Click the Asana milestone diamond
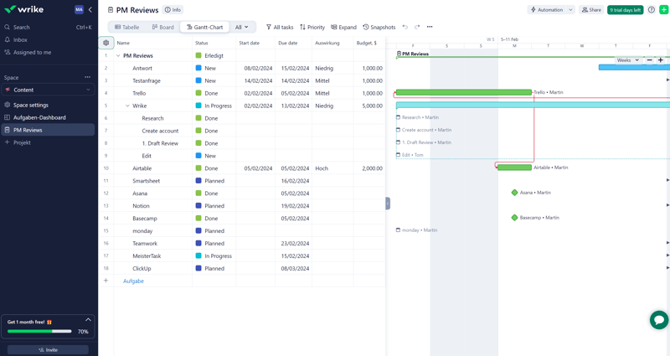This screenshot has width=670, height=356. point(514,193)
